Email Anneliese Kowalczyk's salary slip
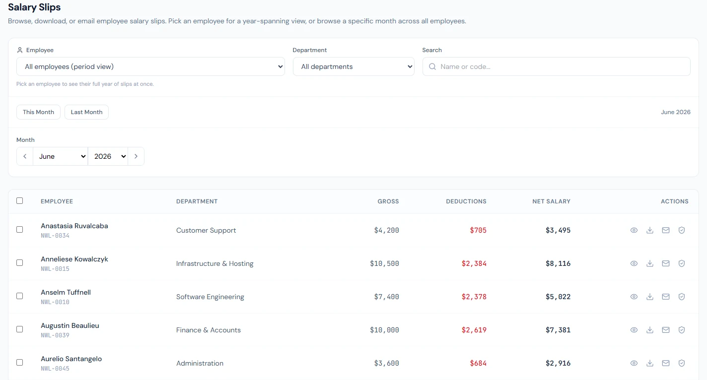Image resolution: width=707 pixels, height=380 pixels. 666,263
